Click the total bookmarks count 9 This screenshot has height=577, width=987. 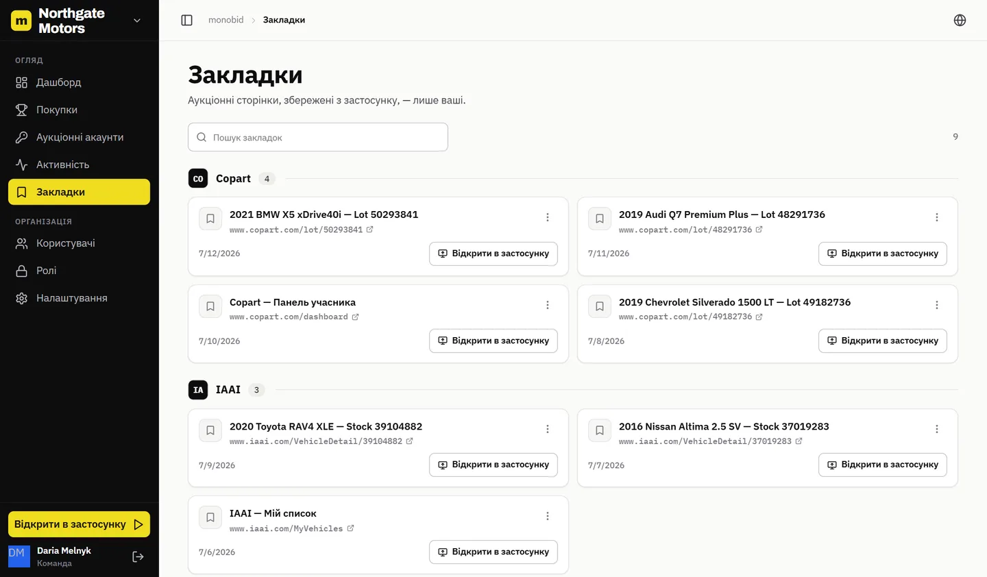pos(955,137)
